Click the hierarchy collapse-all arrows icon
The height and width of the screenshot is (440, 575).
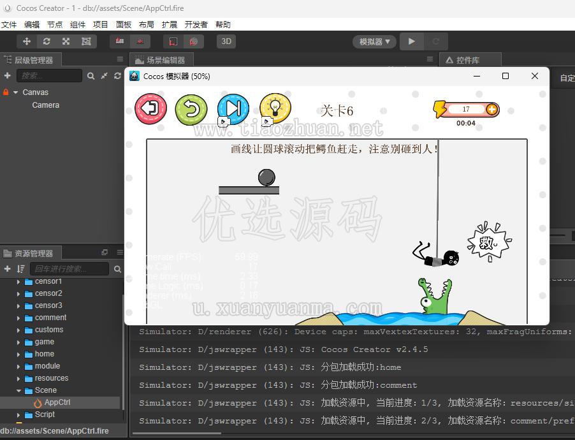tap(104, 76)
